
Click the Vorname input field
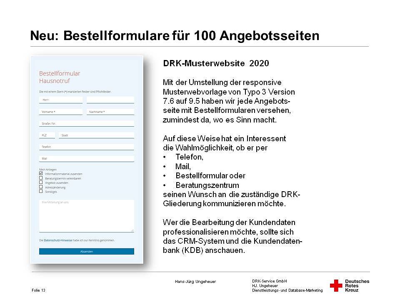pos(61,112)
